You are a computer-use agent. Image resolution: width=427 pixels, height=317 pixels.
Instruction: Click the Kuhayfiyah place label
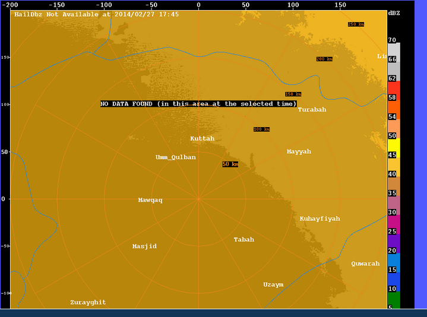(x=320, y=219)
